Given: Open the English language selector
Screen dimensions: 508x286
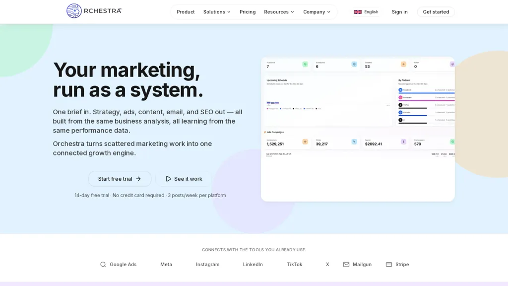Looking at the screenshot, I should point(366,12).
